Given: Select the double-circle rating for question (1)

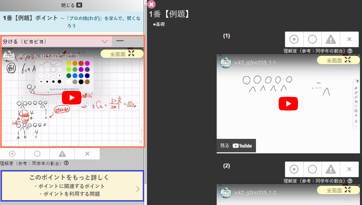Looking at the screenshot, I should (294, 39).
